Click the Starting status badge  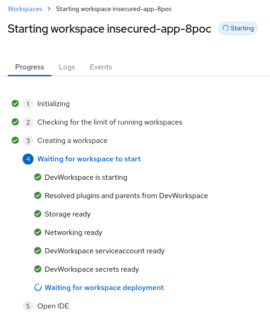pyautogui.click(x=238, y=28)
